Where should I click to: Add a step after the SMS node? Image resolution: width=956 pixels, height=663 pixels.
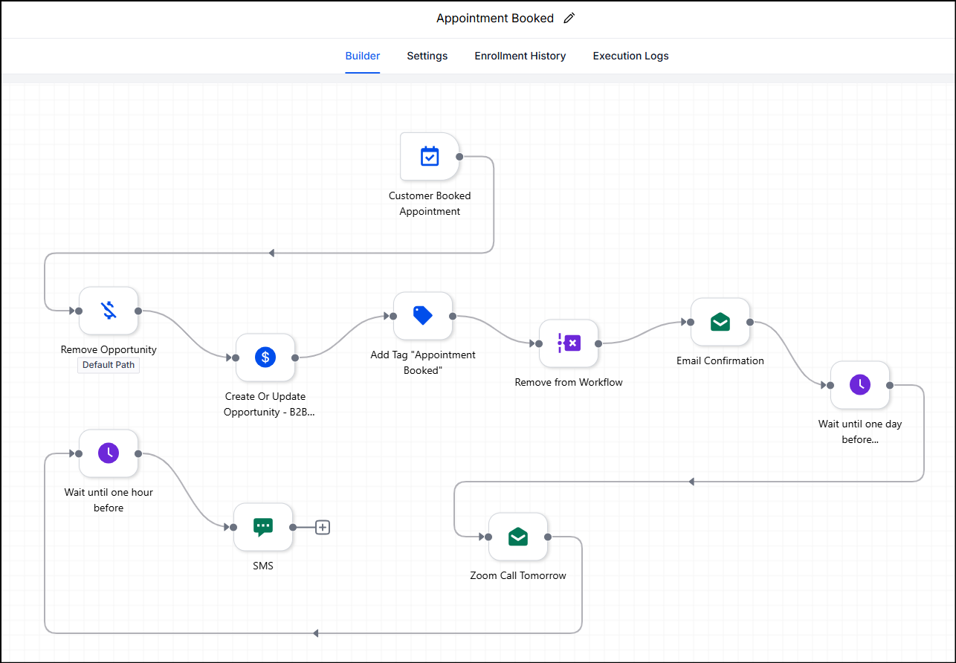click(x=323, y=527)
